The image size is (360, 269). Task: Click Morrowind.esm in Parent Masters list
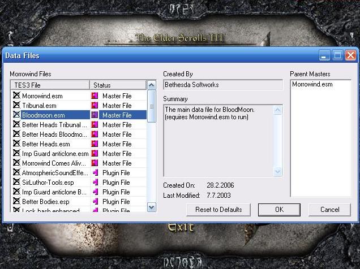pos(312,84)
